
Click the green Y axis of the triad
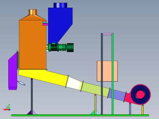(x=9, y=107)
